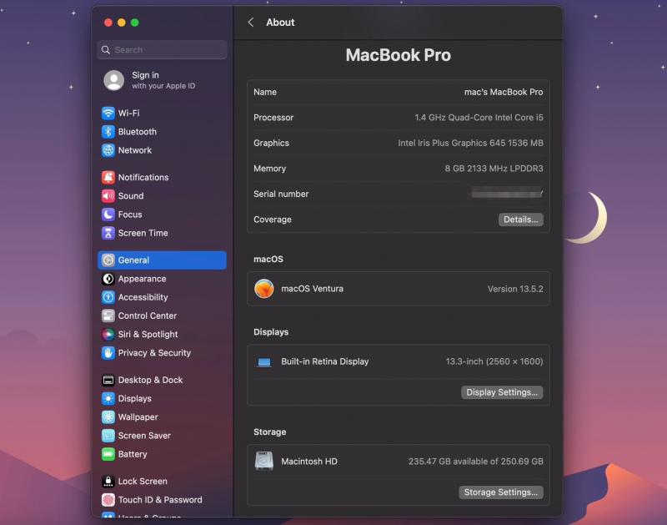Click the Lock Screen padlock icon
667x525 pixels.
click(x=108, y=481)
